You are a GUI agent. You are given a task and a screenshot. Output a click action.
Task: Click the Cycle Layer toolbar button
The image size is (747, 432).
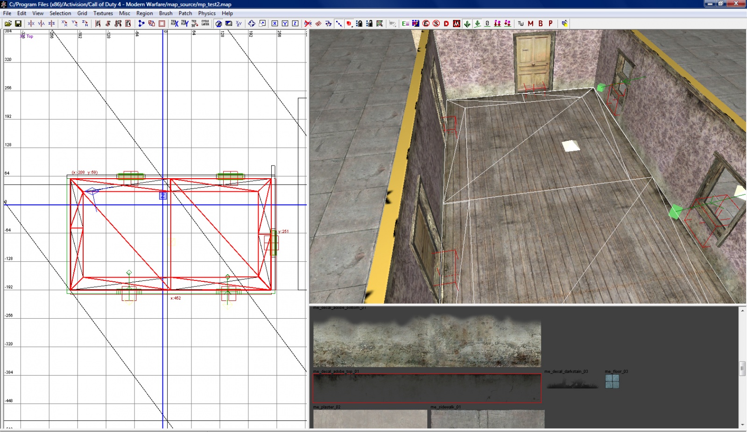click(x=205, y=23)
